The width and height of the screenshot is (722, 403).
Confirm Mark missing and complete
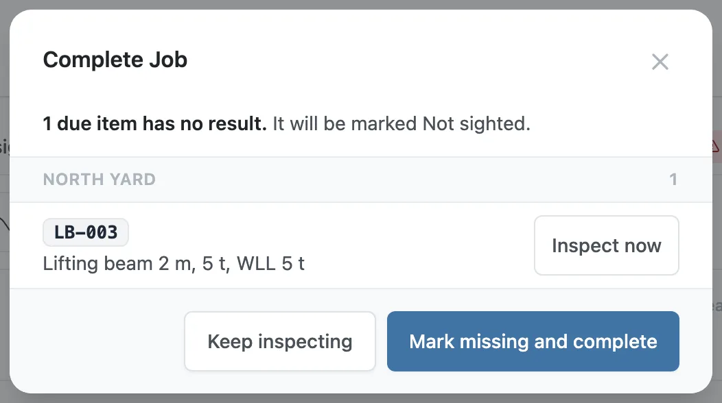[x=533, y=341]
